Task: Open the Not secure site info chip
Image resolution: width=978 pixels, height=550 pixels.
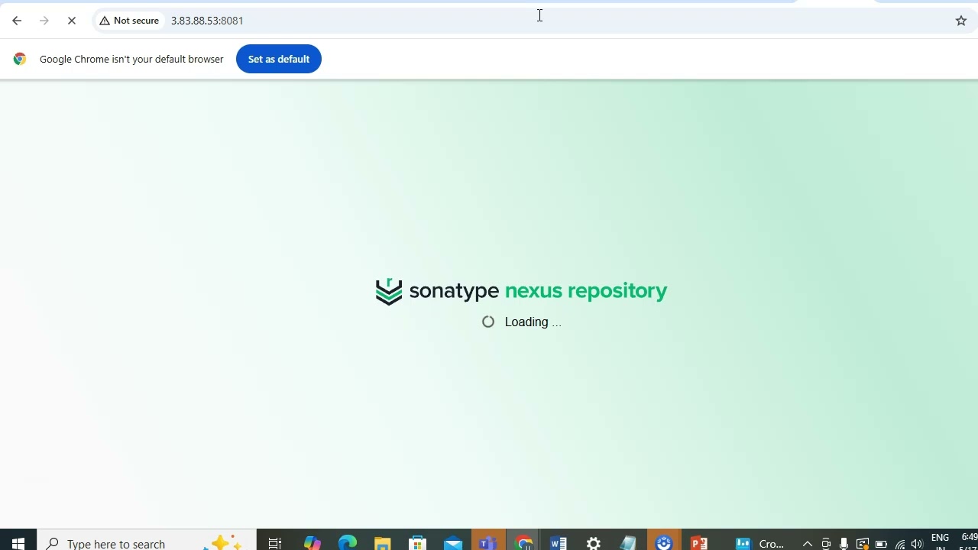Action: pos(129,21)
